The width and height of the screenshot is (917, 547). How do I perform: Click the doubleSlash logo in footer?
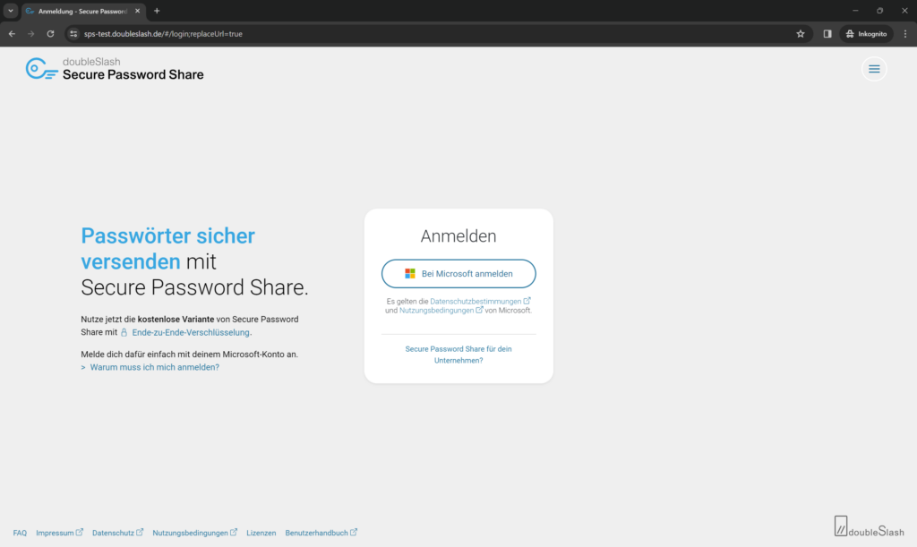click(x=869, y=526)
